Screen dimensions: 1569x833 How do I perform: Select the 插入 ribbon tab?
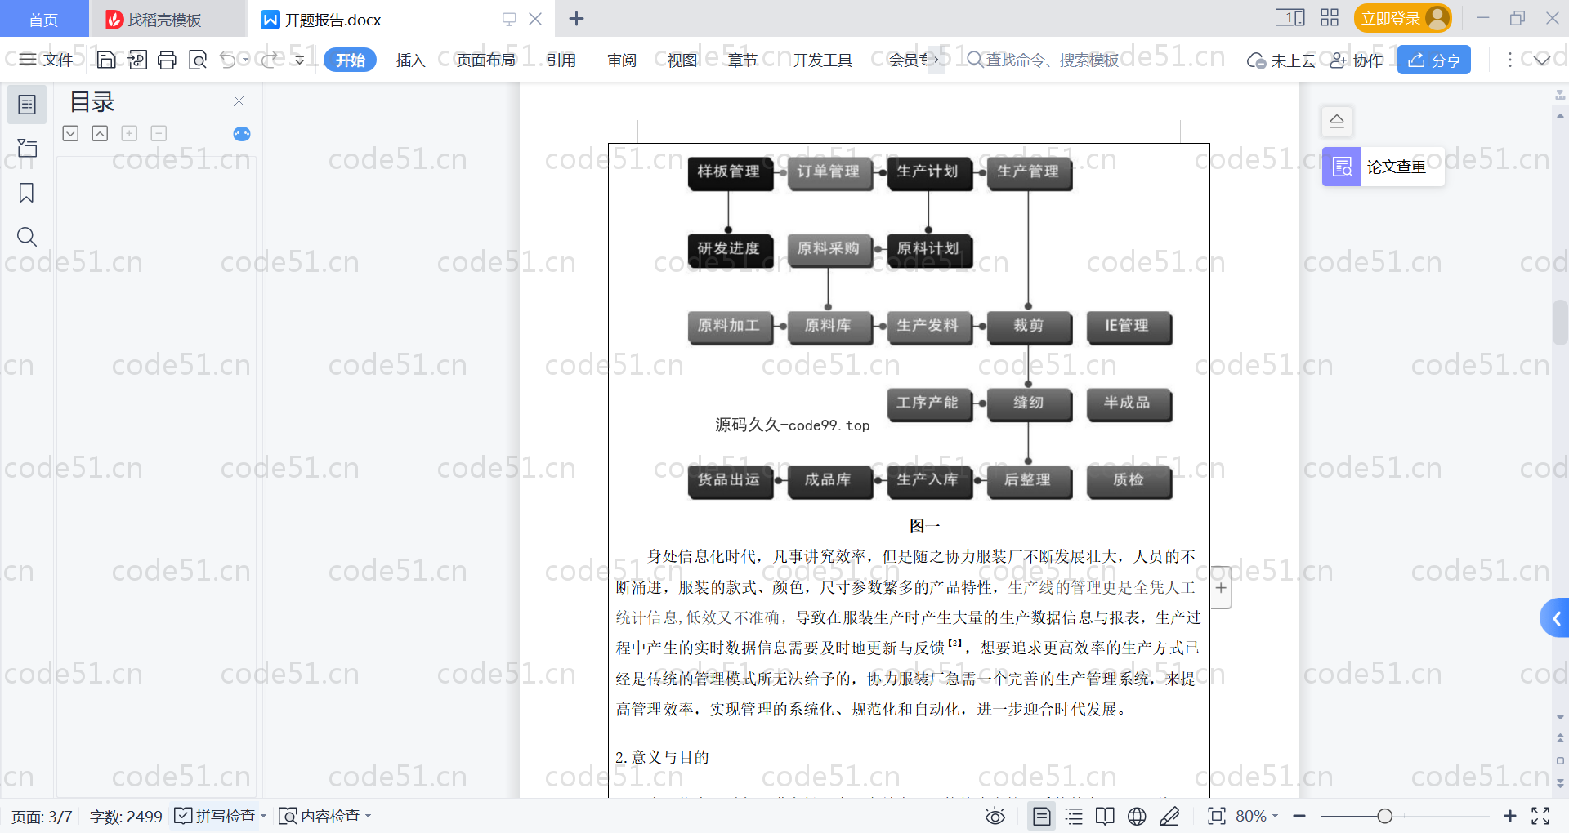410,60
